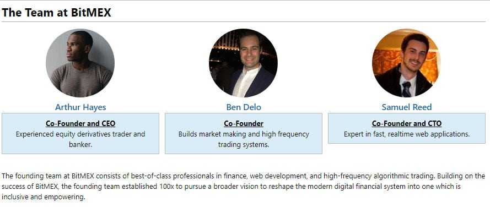
Task: Select the 'Co-Founder and CTO' title
Action: (407, 124)
